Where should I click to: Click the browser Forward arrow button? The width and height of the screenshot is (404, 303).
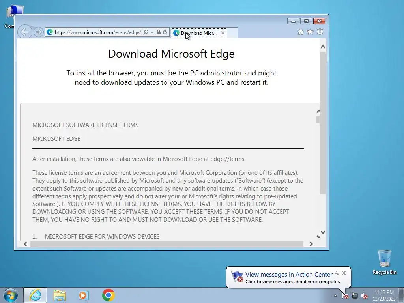tap(38, 32)
